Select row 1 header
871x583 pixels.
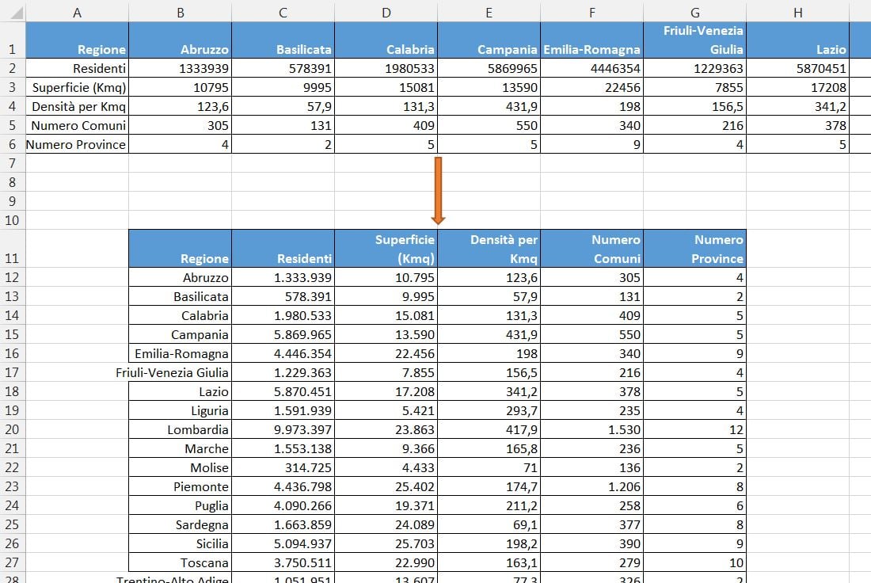click(12, 40)
